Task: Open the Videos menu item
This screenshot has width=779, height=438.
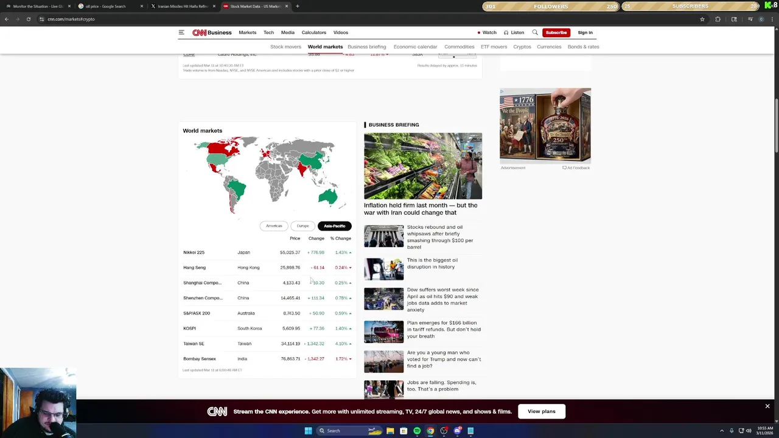Action: [x=341, y=32]
